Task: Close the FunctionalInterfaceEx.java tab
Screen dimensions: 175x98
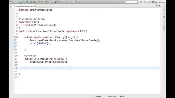Action: 35,6
